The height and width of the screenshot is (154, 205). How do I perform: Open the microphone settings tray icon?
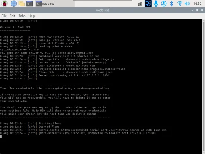[x=156, y=4]
